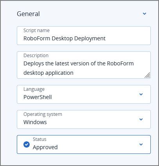The height and width of the screenshot is (166, 159).
Task: Open the Operating system dropdown arrow
Action: pos(141,119)
